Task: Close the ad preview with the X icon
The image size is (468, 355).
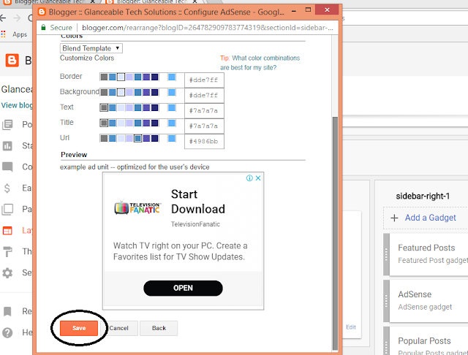Action: [258, 178]
